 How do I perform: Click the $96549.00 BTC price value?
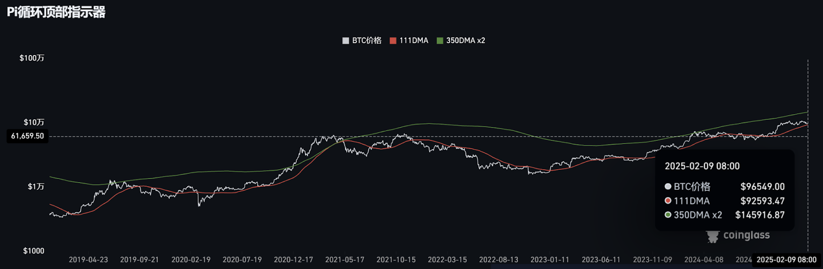coord(762,187)
